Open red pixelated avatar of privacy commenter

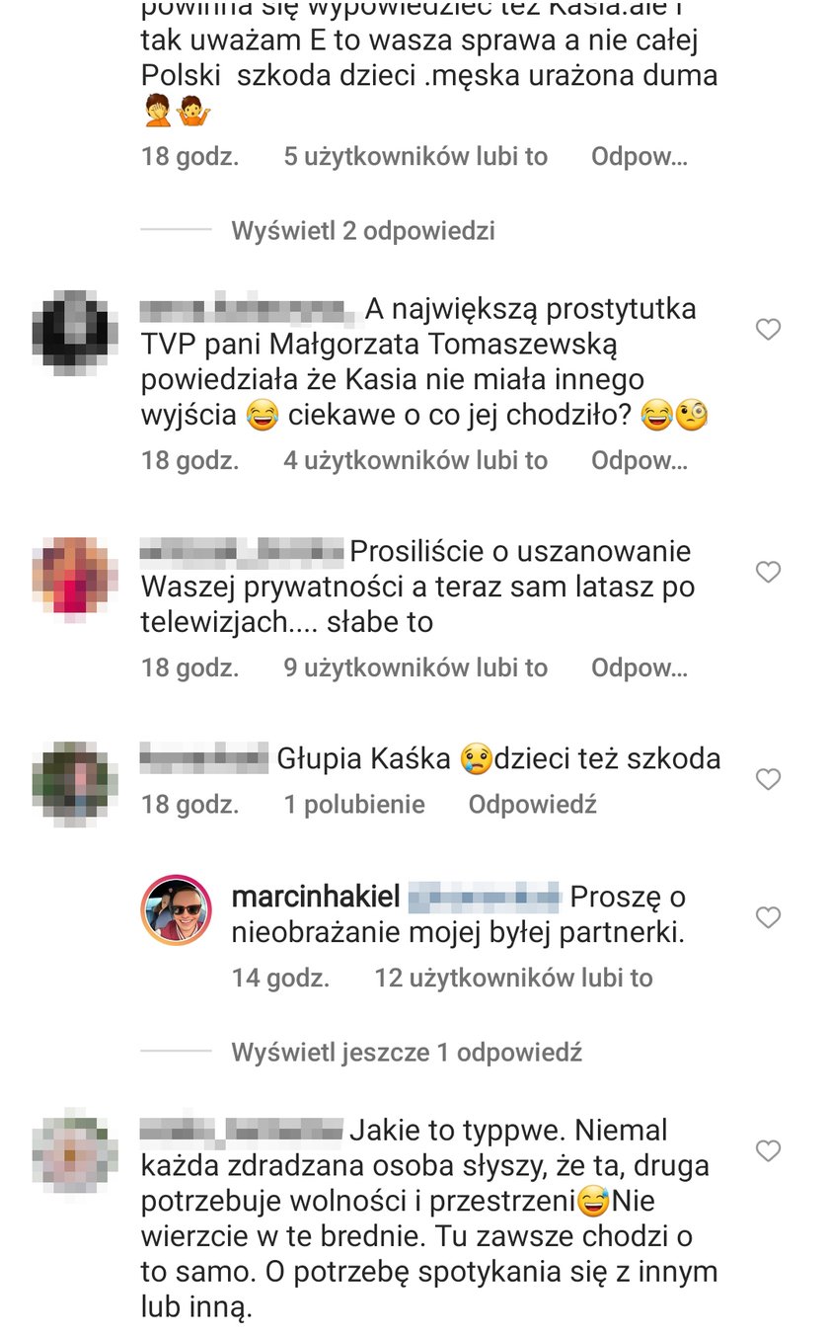tap(75, 580)
